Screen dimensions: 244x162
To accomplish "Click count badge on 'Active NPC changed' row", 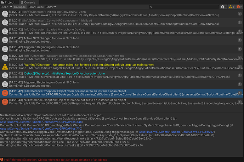I will click(x=239, y=40).
